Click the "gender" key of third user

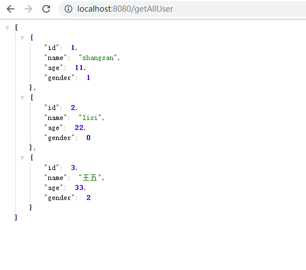point(60,198)
